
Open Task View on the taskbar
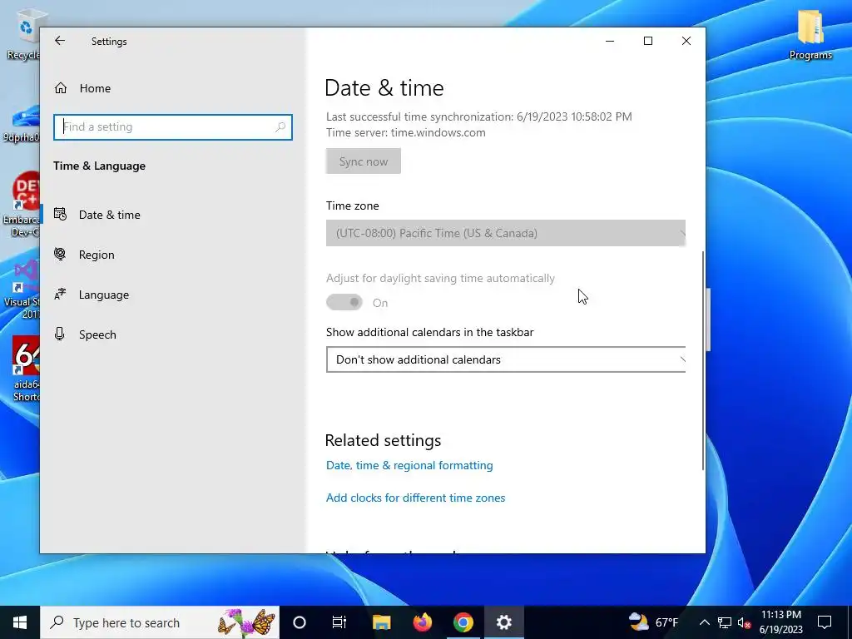pyautogui.click(x=339, y=622)
